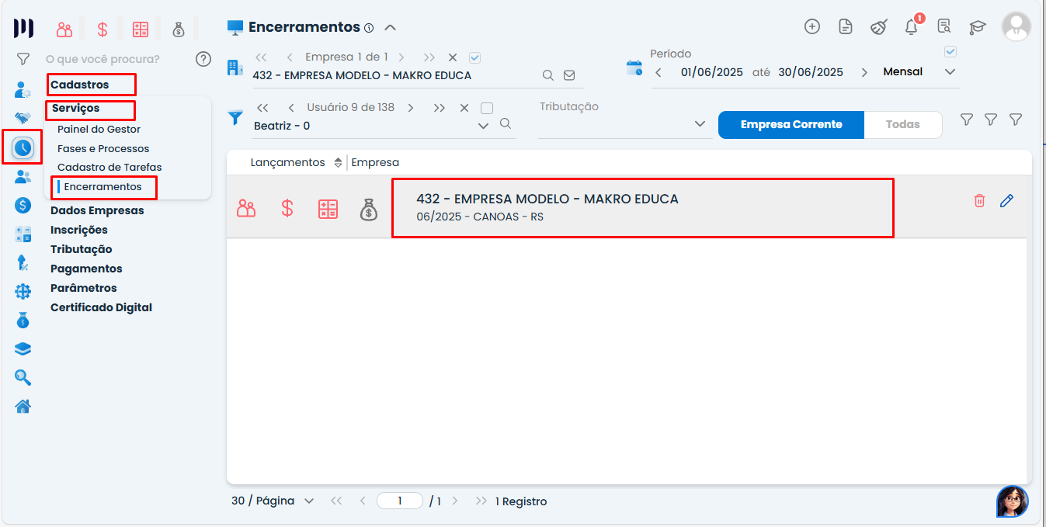This screenshot has height=527, width=1046.
Task: Open the Dados Empresas menu
Action: [97, 210]
